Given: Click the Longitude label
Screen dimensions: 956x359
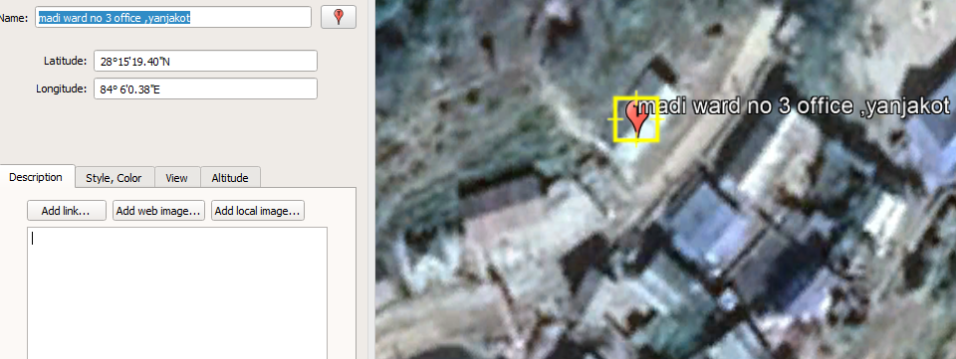Looking at the screenshot, I should click(62, 89).
